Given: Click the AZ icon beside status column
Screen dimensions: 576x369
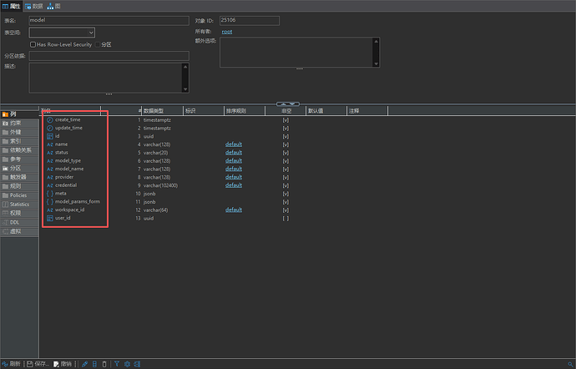Looking at the screenshot, I should click(x=50, y=153).
